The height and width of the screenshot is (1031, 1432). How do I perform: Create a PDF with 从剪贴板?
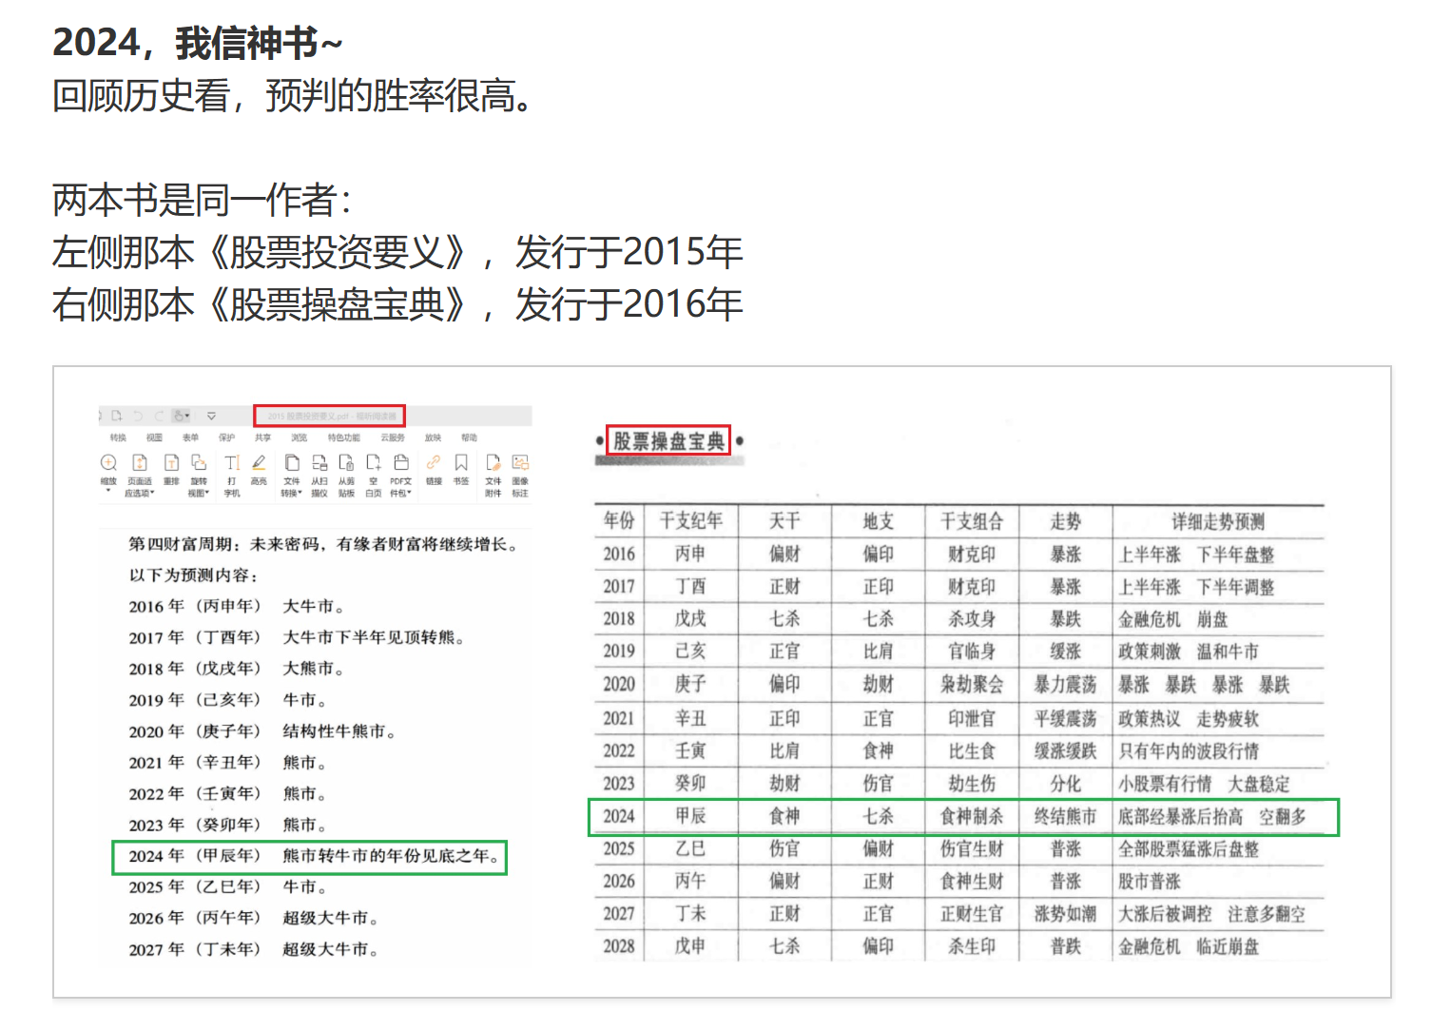(346, 476)
